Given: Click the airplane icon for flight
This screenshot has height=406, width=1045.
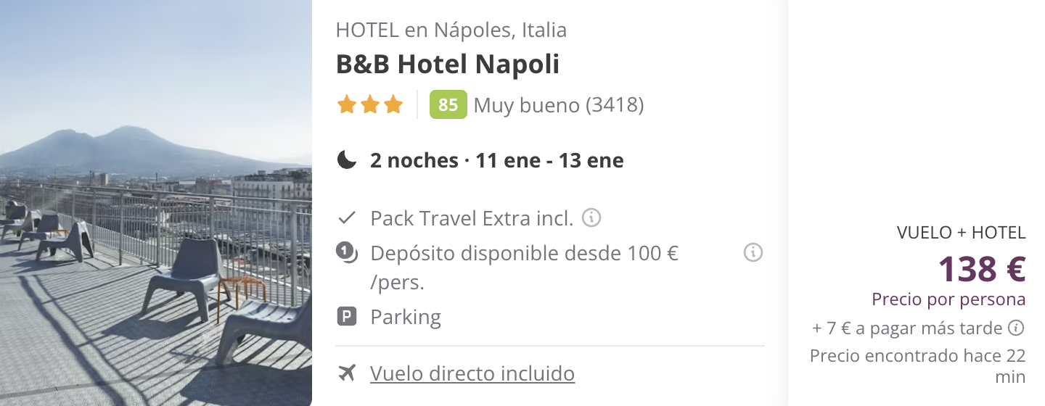Looking at the screenshot, I should pyautogui.click(x=348, y=373).
